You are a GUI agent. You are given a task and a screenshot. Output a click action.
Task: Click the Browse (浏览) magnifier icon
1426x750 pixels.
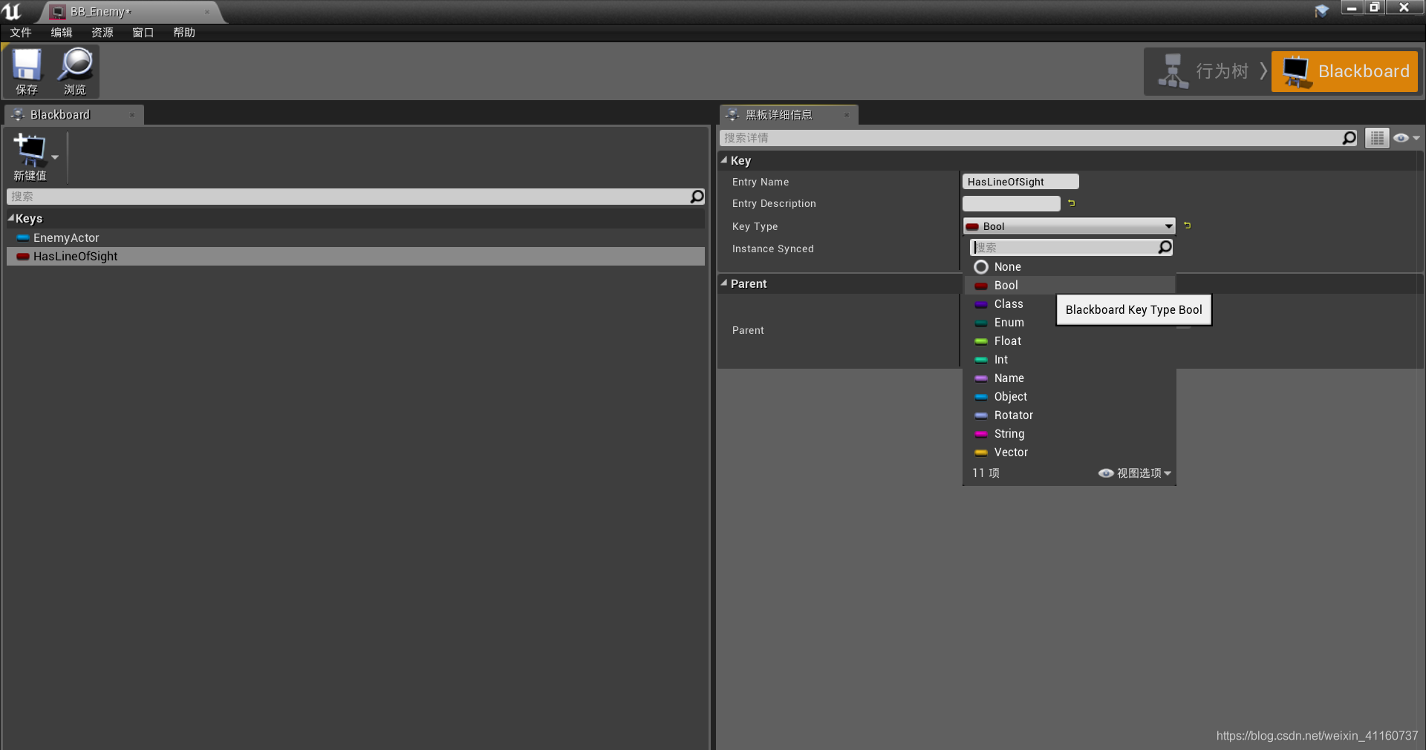75,71
